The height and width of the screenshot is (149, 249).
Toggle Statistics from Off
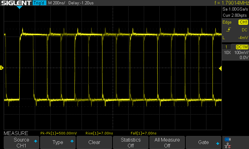(131, 142)
